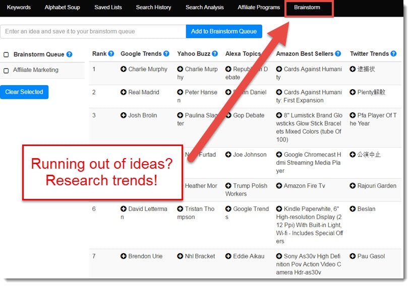
Task: Tick the Brainstorm Queue select-all checkbox
Action: pyautogui.click(x=6, y=54)
